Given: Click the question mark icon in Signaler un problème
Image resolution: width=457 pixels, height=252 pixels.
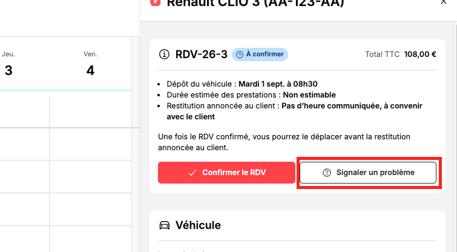Looking at the screenshot, I should 327,173.
